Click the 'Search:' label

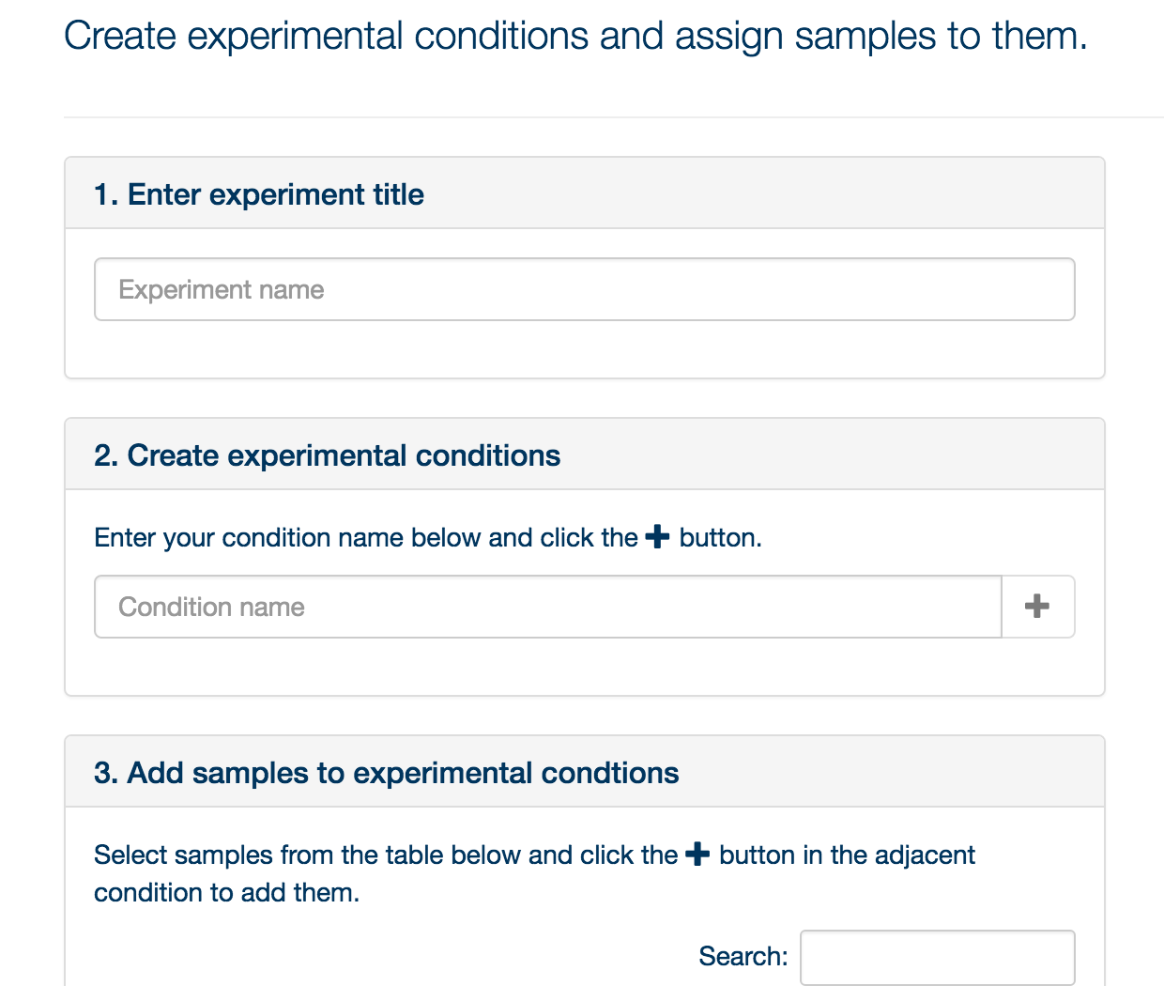pos(743,956)
